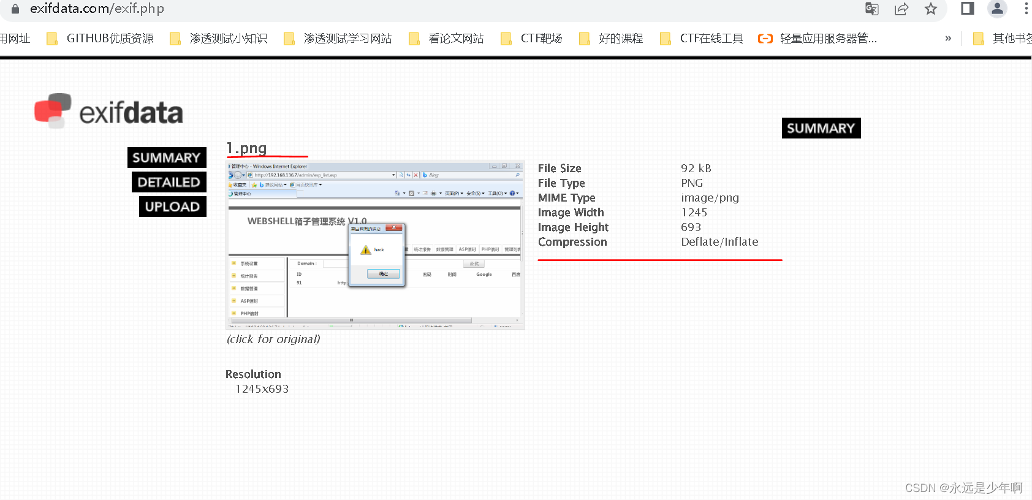Screen dimensions: 1032x500
Task: Click '(click for original)' caption
Action: pos(273,339)
